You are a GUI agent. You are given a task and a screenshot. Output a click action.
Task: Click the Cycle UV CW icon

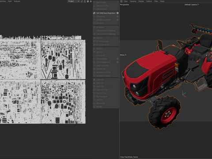(x=94, y=93)
